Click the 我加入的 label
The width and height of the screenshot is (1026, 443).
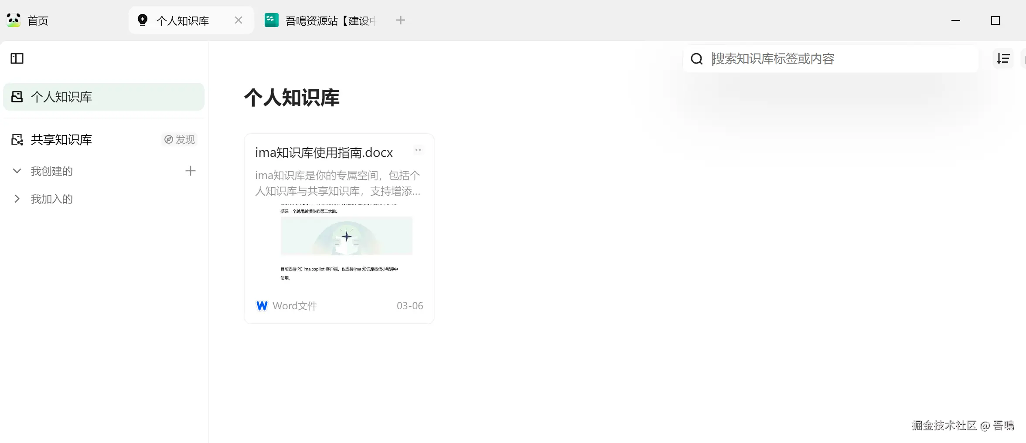point(51,199)
